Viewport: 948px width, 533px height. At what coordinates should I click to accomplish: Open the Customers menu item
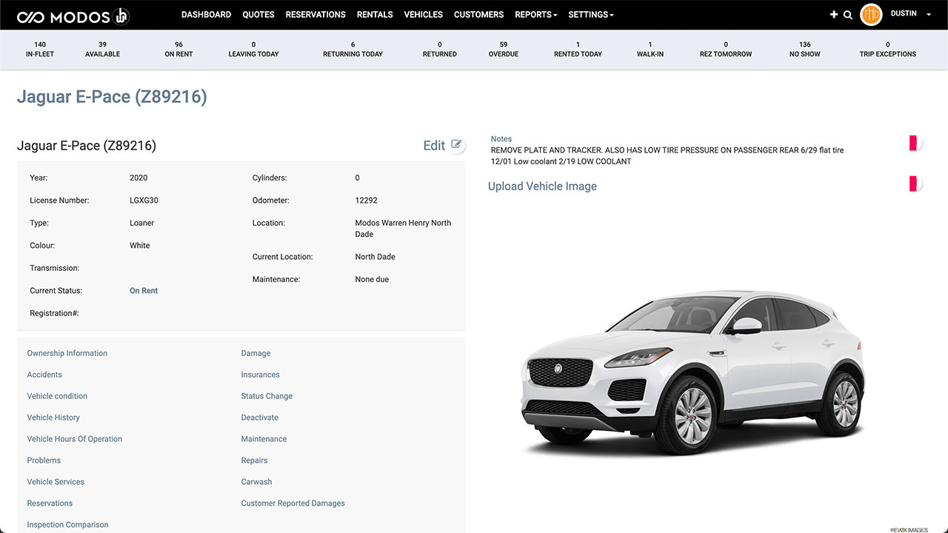click(x=478, y=15)
